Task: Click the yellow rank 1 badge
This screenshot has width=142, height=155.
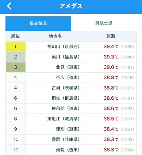Action: [x=15, y=47]
